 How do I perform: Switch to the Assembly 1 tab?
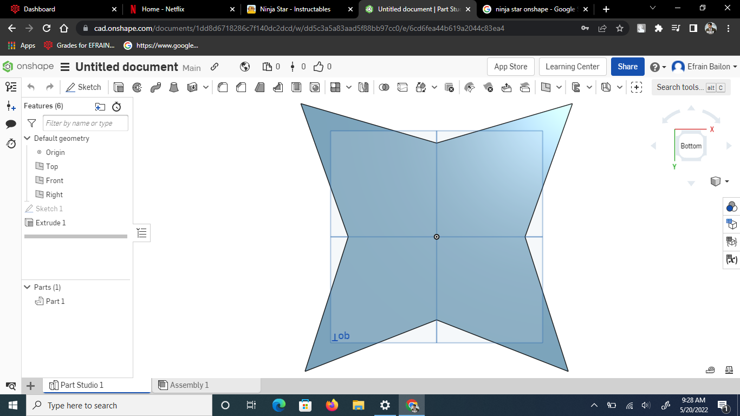(190, 385)
